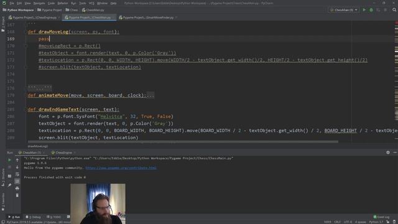Screen dimensions: 398x224
Task: Click Chess folder breadcrumb
Action: coord(72,10)
